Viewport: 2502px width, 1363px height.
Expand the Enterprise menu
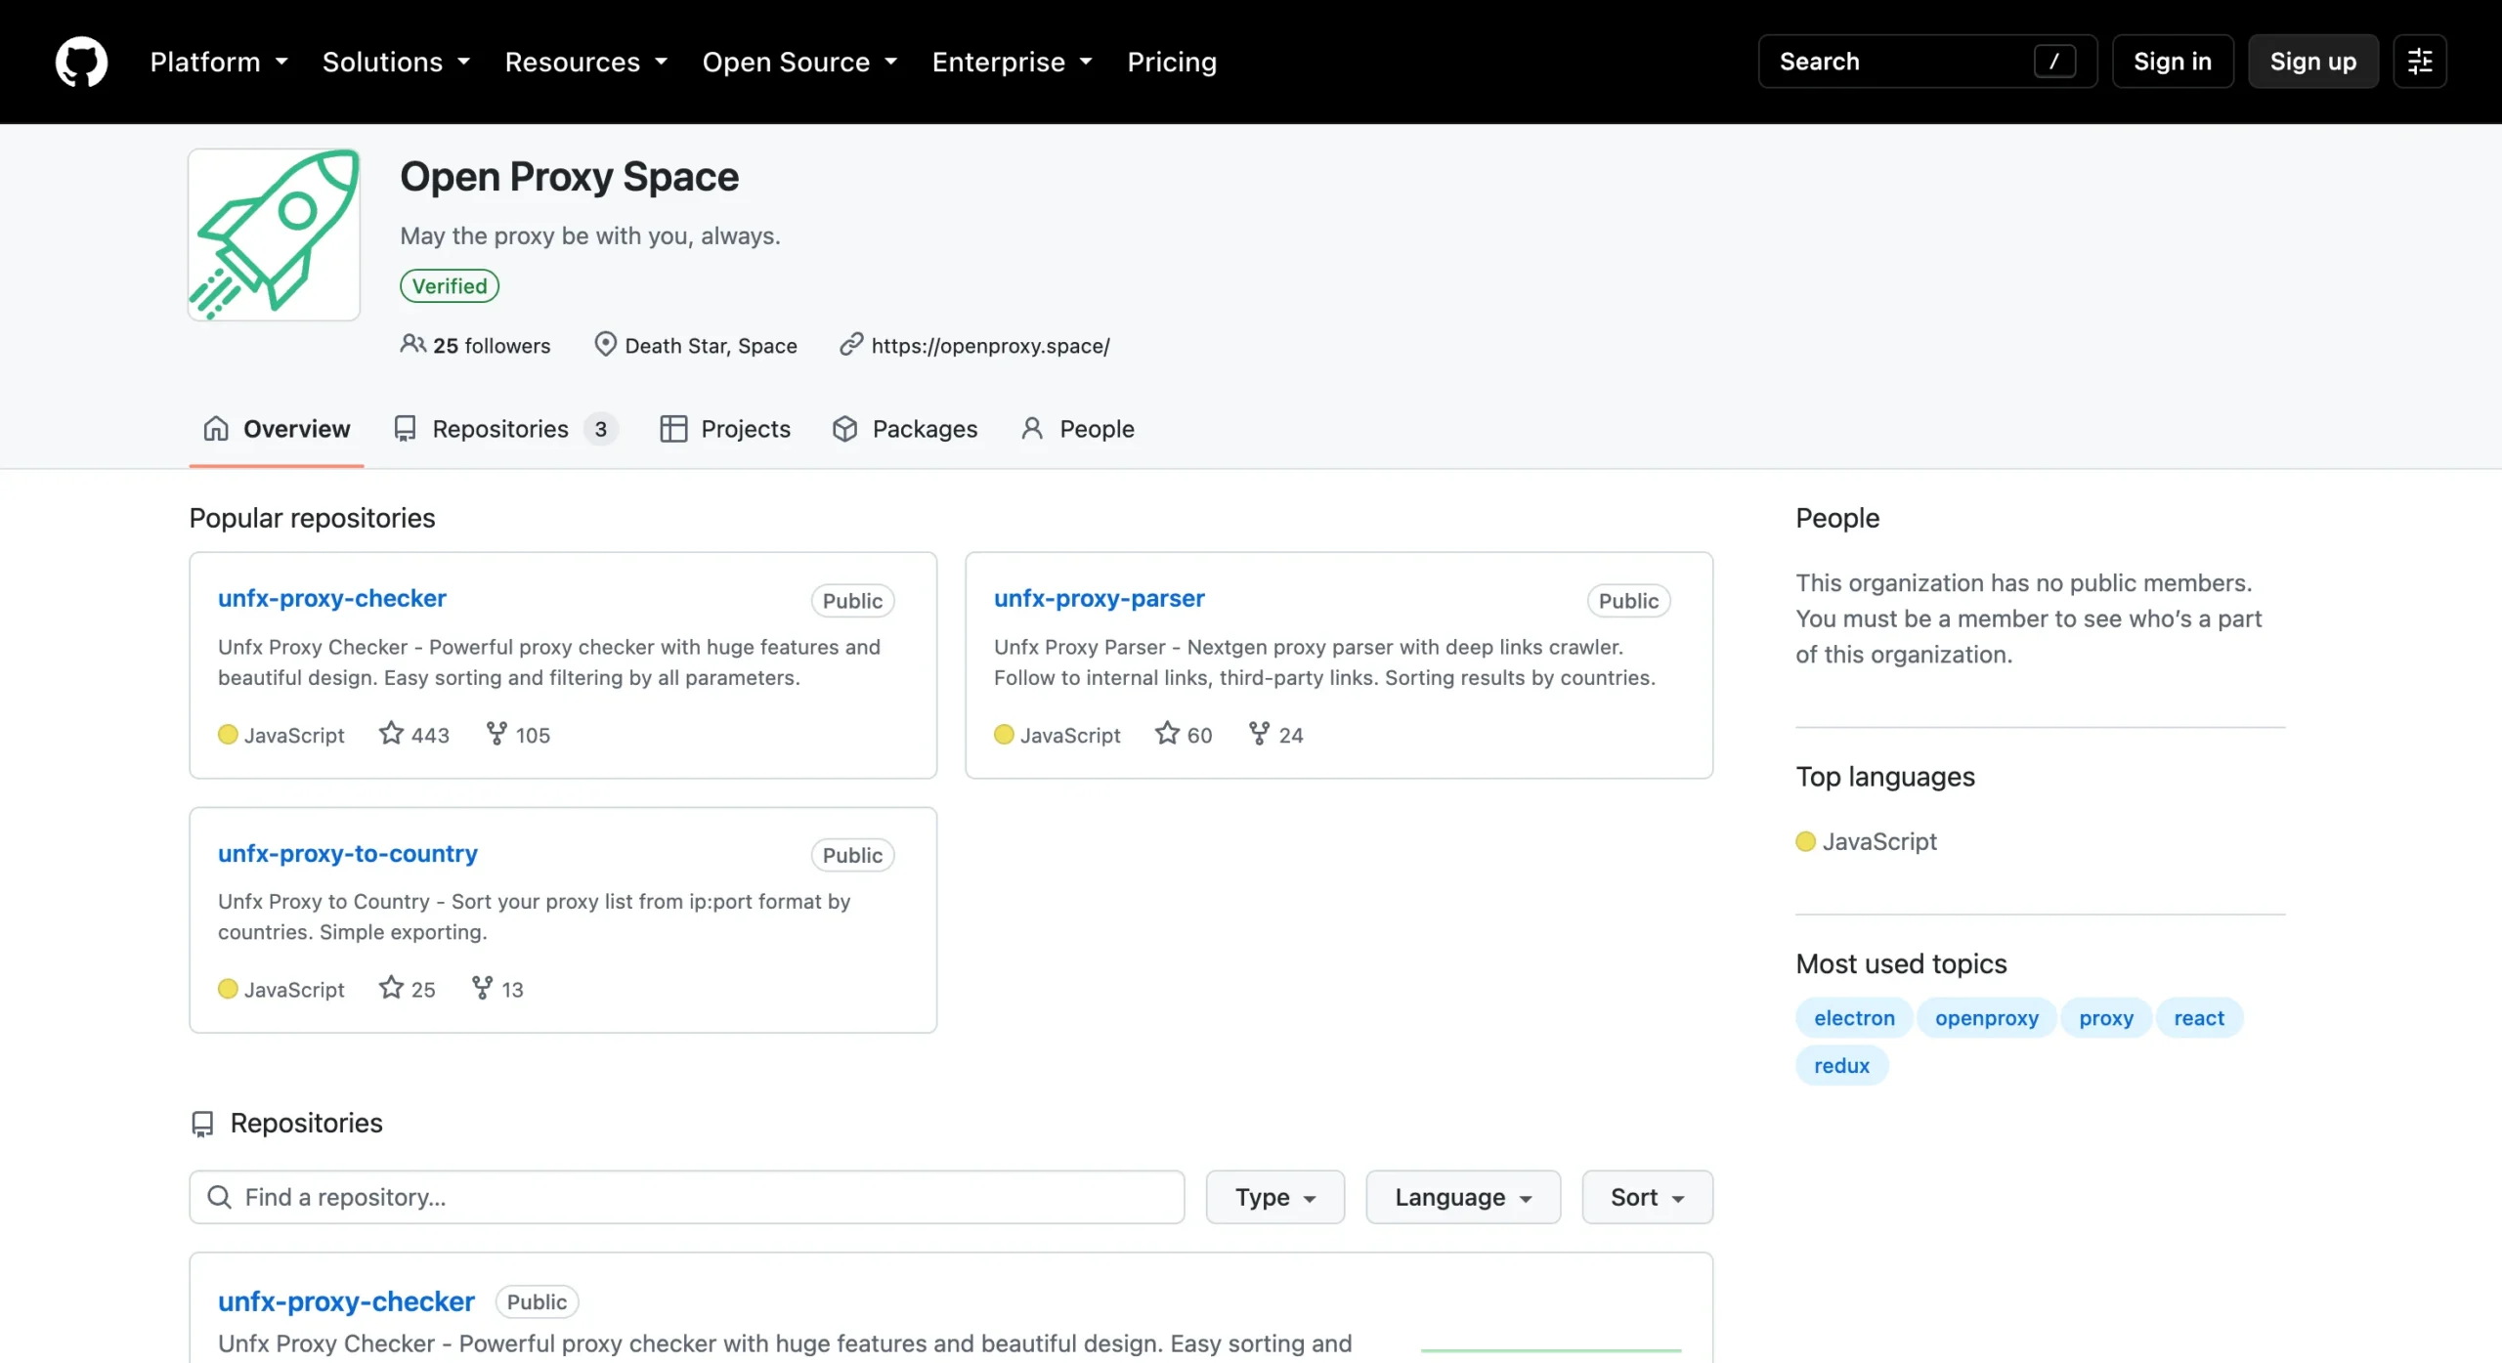(x=1012, y=62)
